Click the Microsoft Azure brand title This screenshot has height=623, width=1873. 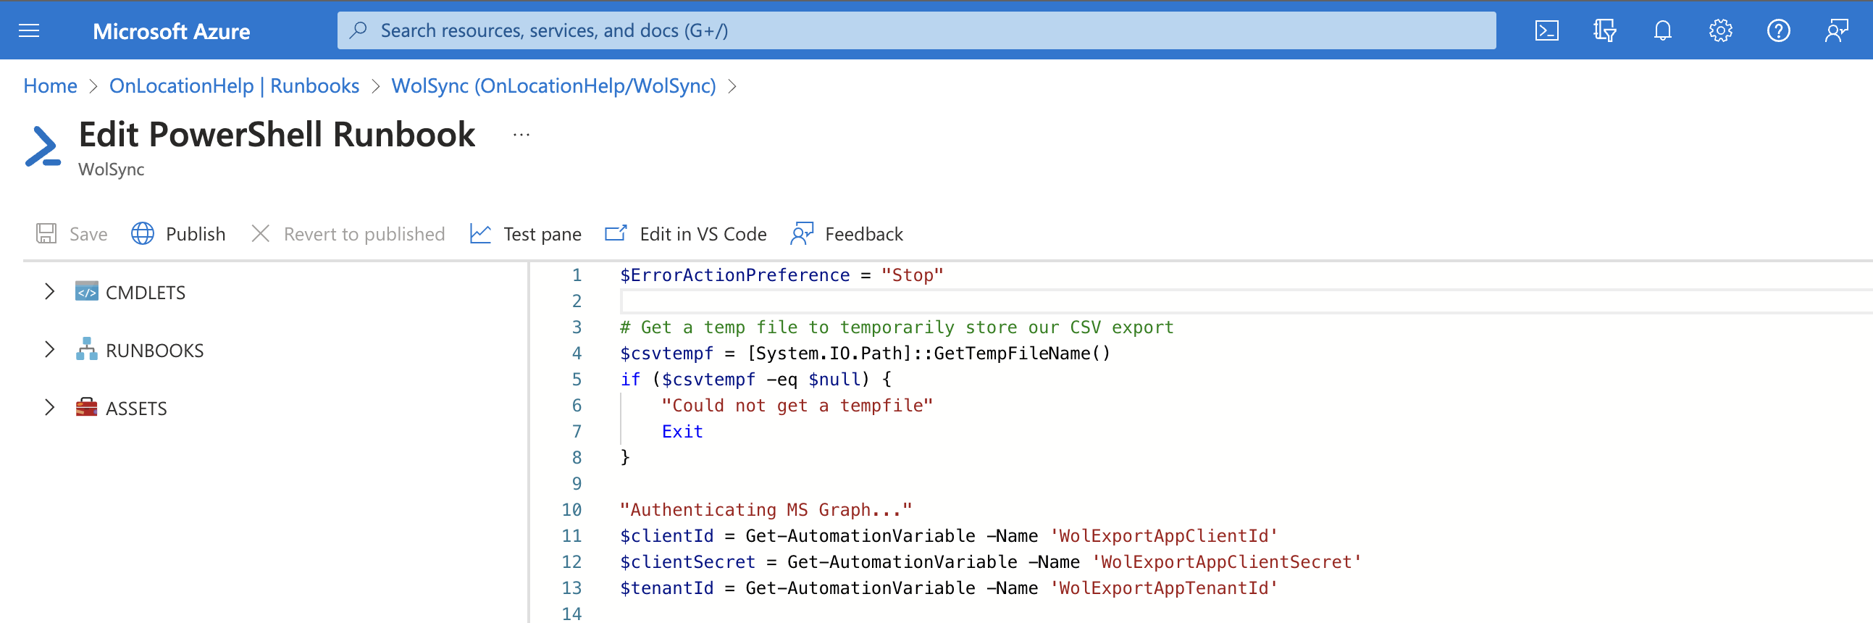(x=172, y=31)
